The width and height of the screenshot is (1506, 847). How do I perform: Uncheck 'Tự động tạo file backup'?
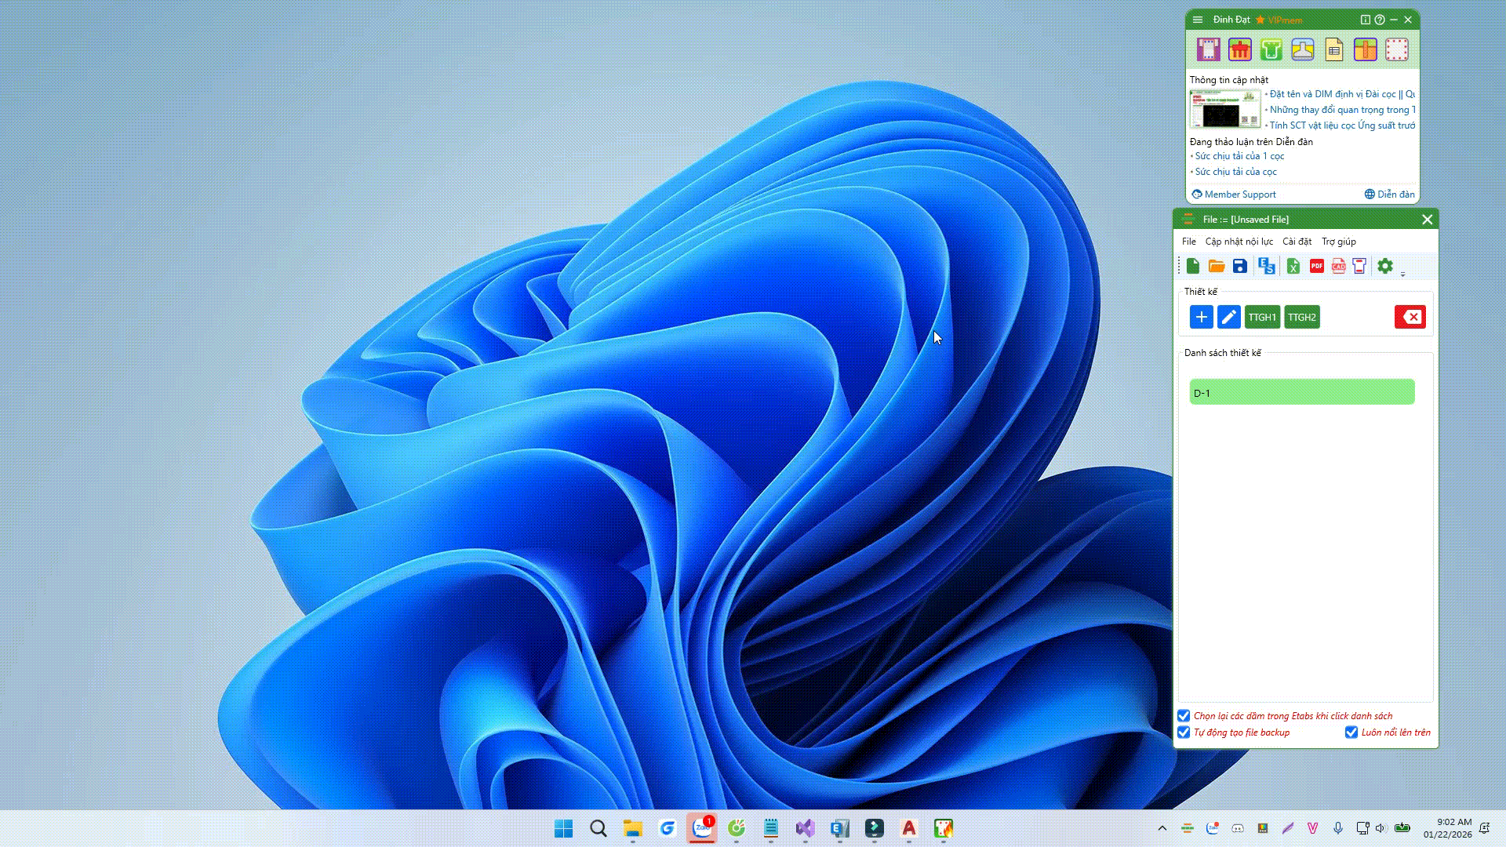pyautogui.click(x=1184, y=732)
